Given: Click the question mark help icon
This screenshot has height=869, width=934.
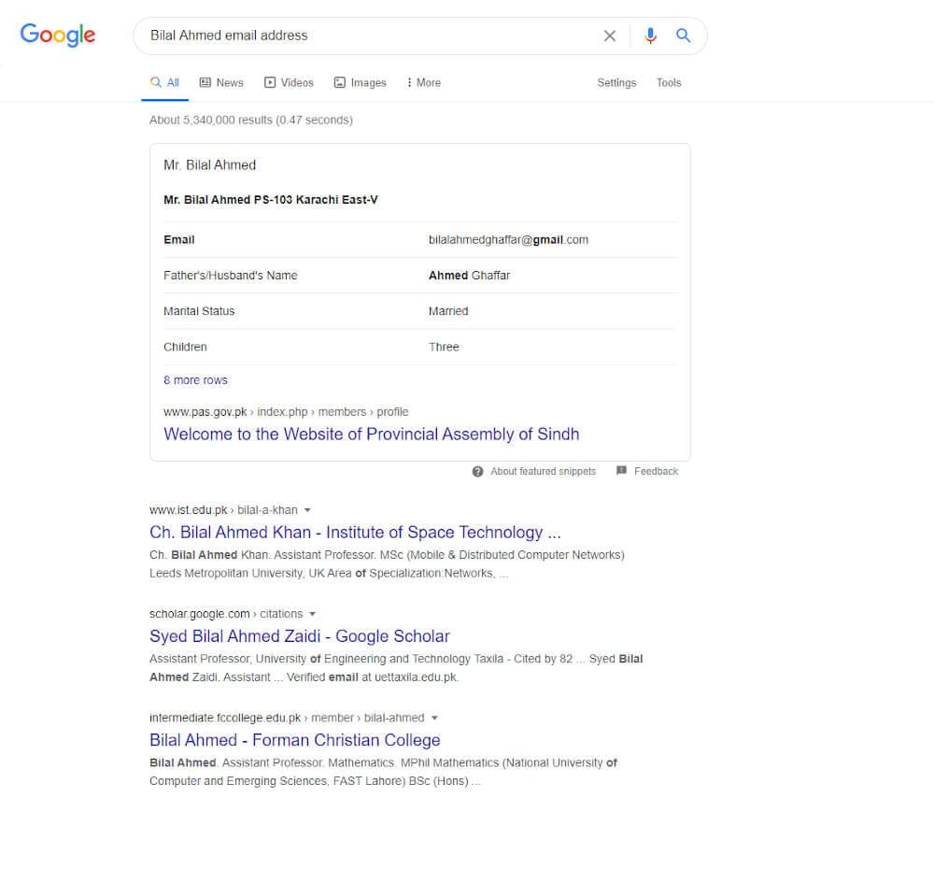Looking at the screenshot, I should pos(477,471).
